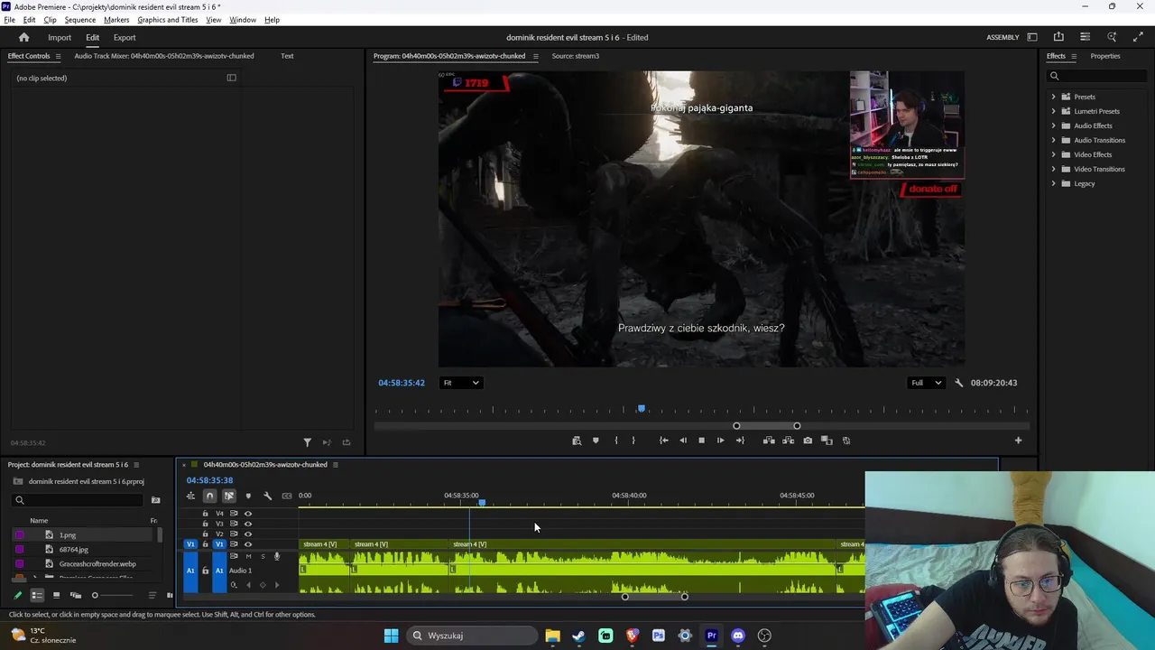Viewport: 1155px width, 650px height.
Task: Hide the V4 track output
Action: click(248, 514)
